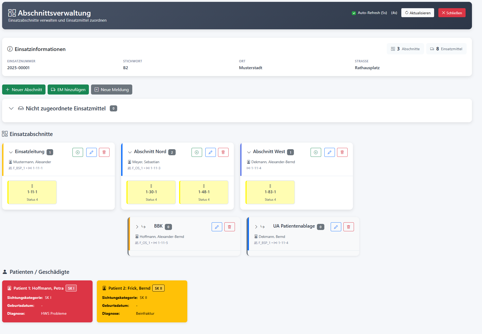Open red Patient 1 Hoffmann, Petra card
This screenshot has width=482, height=334.
[47, 301]
